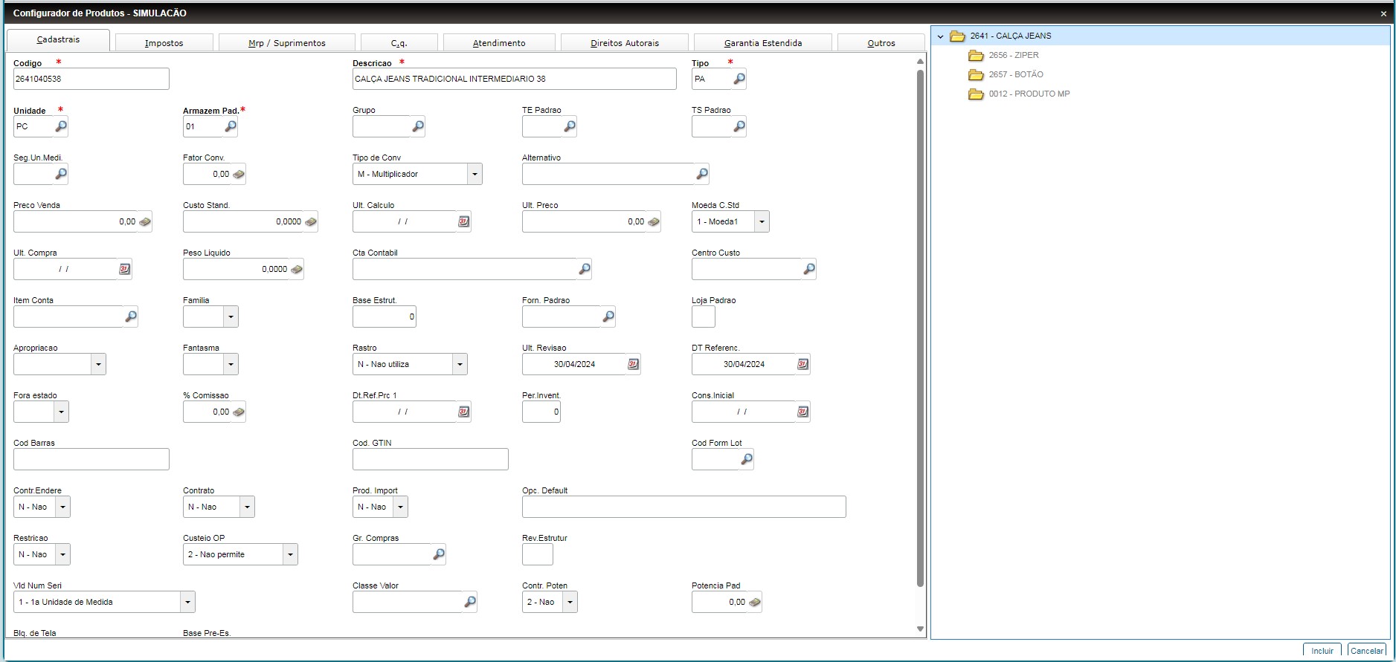The height and width of the screenshot is (662, 1396).
Task: Open the TE Padrao lookup magnifier
Action: 570,126
